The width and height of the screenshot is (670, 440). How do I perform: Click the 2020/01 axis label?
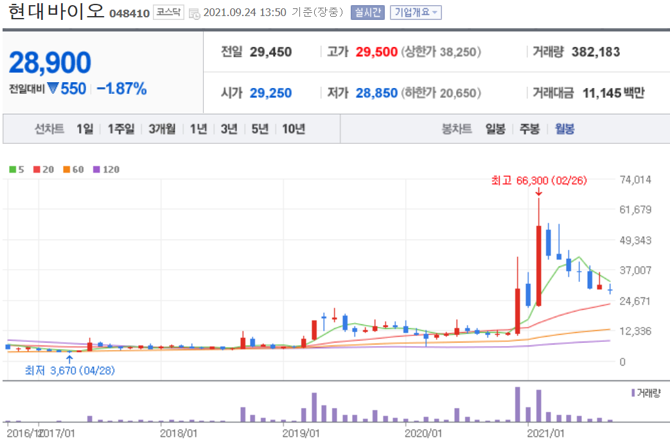(x=423, y=433)
